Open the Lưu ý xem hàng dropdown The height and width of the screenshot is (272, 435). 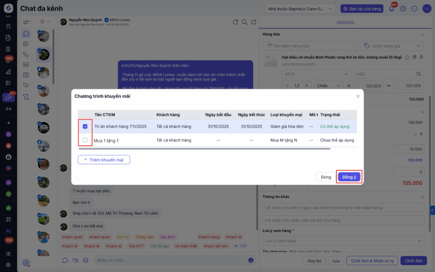[343, 241]
